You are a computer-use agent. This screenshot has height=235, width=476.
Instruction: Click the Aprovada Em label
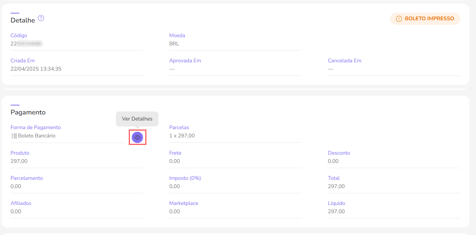pyautogui.click(x=185, y=60)
